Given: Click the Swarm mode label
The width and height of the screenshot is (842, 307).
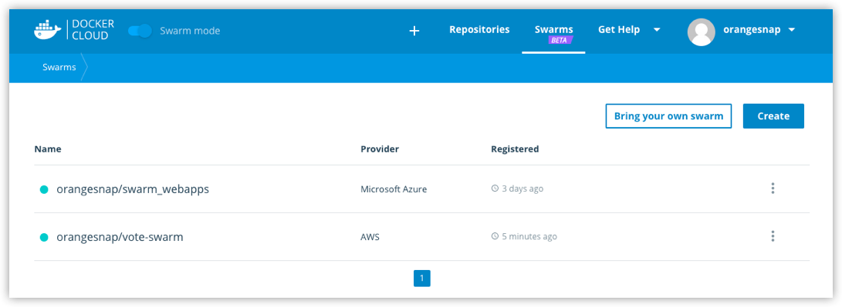Looking at the screenshot, I should click(190, 31).
